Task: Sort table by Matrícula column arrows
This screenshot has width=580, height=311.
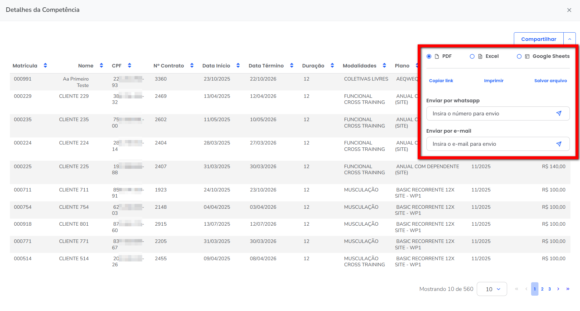Action: 45,66
